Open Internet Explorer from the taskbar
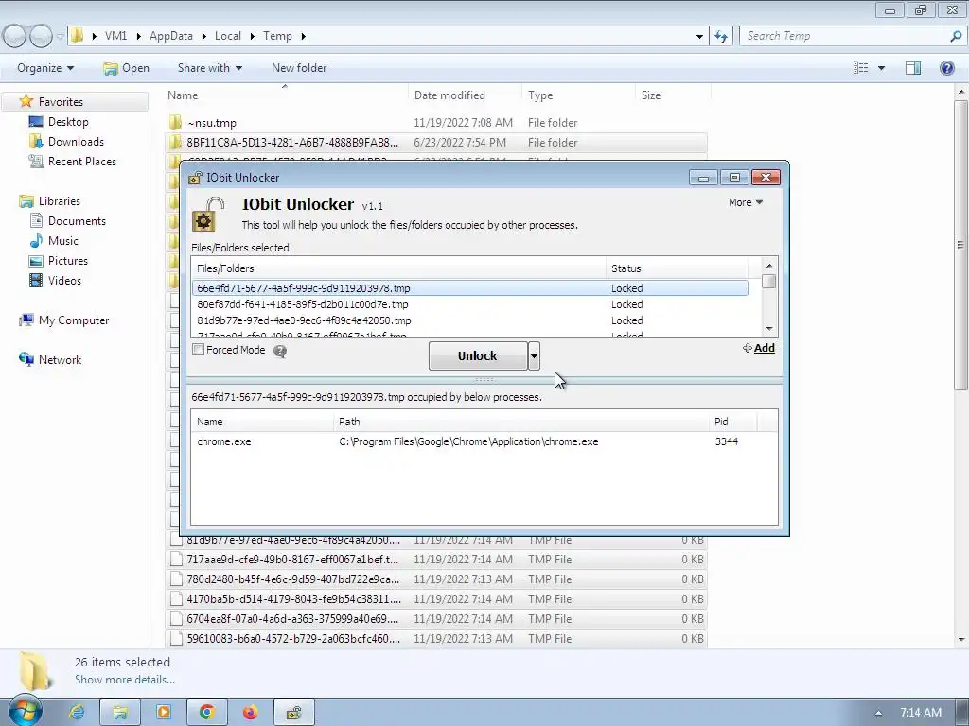 (78, 712)
